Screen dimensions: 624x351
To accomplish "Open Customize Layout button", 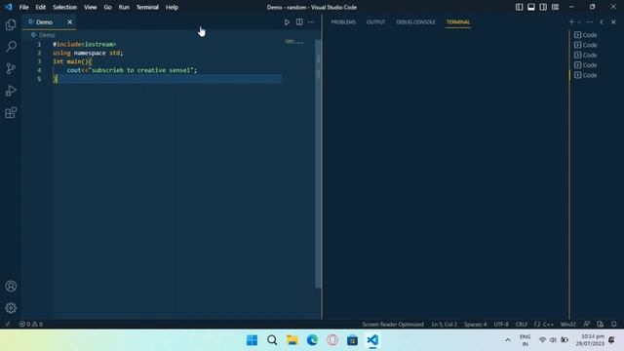I will click(x=555, y=7).
